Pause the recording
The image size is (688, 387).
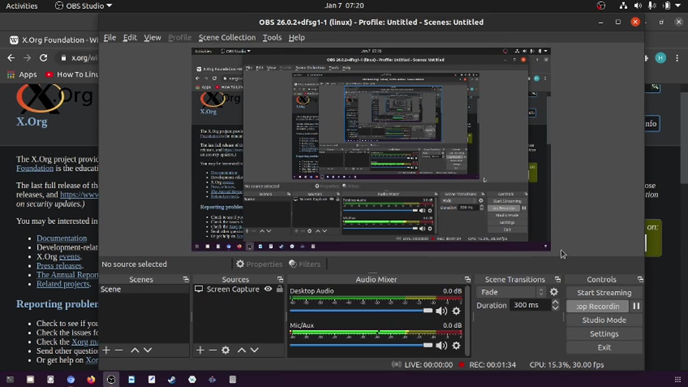(636, 306)
